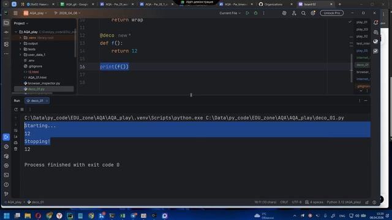
Task: Expand the .venv folder
Action: [x=20, y=38]
